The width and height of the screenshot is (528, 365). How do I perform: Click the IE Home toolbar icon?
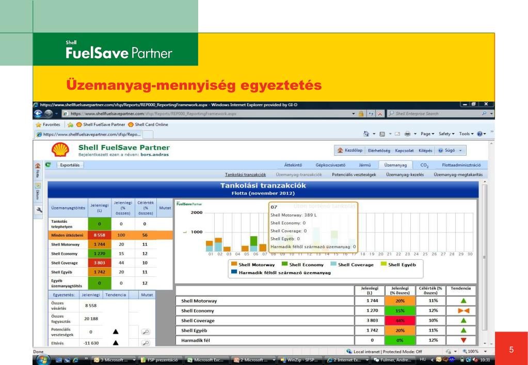click(366, 134)
